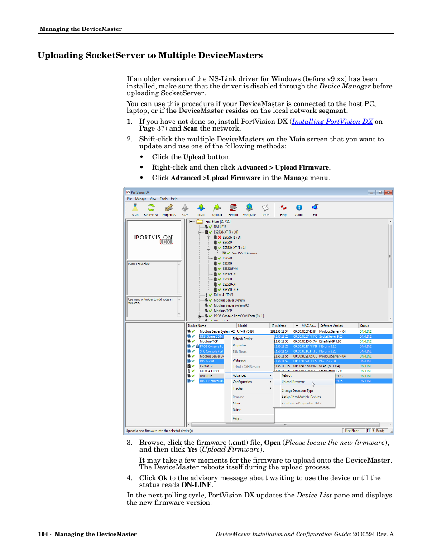Open the File menu
The image size is (432, 560).
[x=130, y=199]
